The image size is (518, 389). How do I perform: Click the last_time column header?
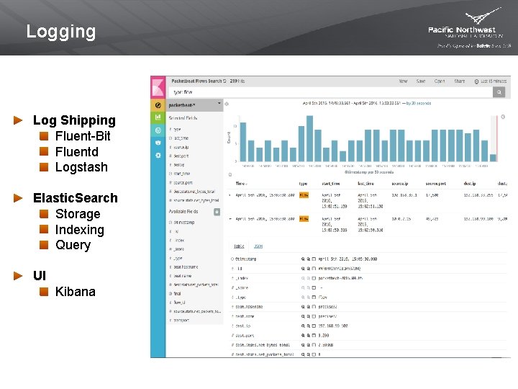click(x=365, y=184)
